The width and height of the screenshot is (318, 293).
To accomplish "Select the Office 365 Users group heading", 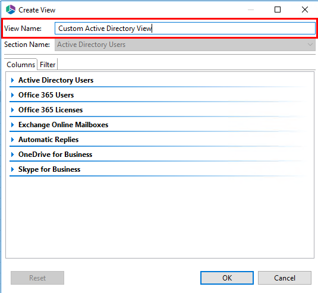I will click(x=46, y=95).
